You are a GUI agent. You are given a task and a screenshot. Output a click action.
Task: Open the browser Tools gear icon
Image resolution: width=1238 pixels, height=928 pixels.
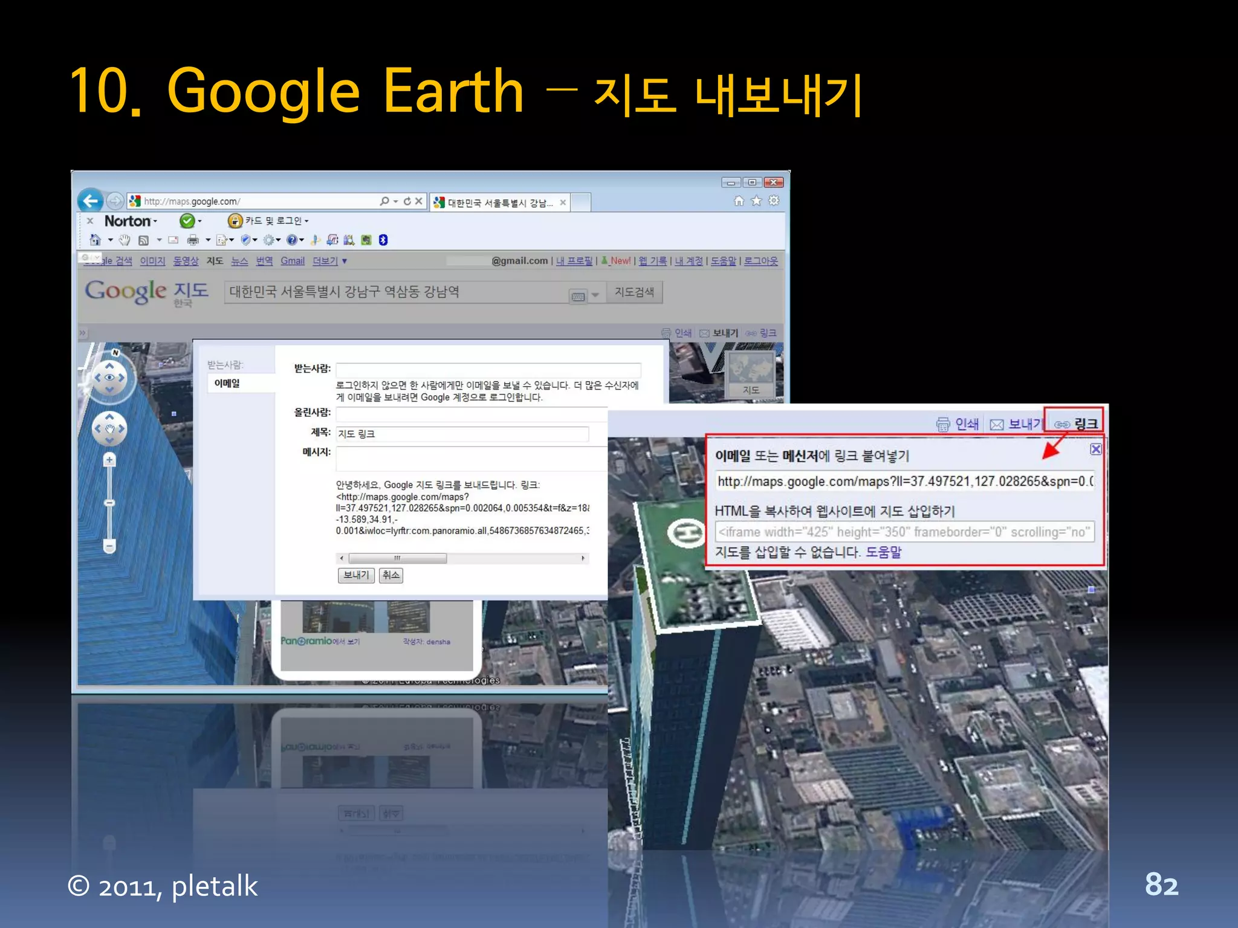click(774, 201)
